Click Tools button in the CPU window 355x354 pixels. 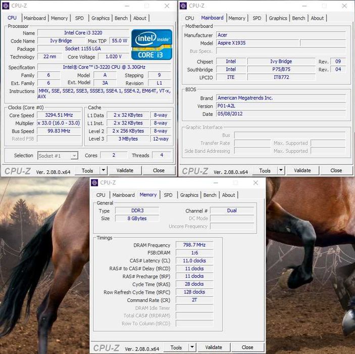coord(87,170)
